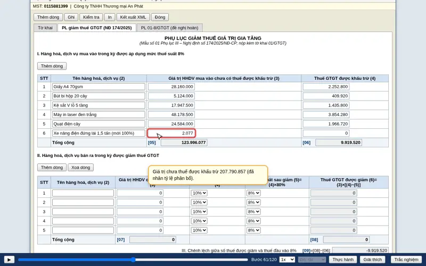The height and width of the screenshot is (266, 426).
Task: Click the [07] total field in section II
Action: (x=153, y=240)
